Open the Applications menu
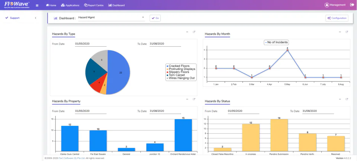Viewport: 357px width, 161px height. click(70, 5)
